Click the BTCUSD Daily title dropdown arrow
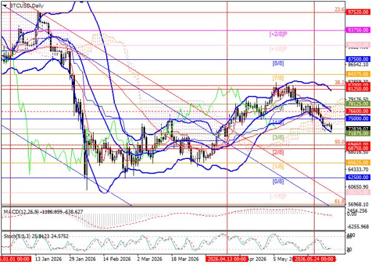Viewport: 372px width, 265px height. 5,6
